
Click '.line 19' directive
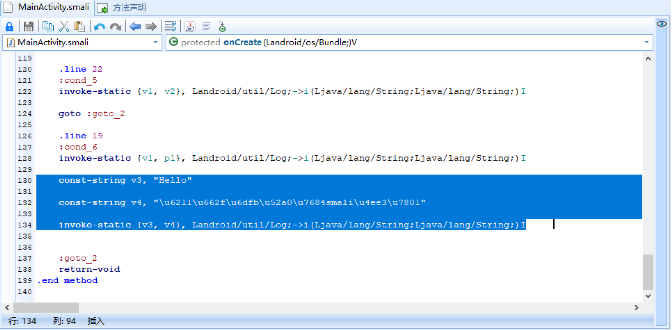tap(81, 136)
